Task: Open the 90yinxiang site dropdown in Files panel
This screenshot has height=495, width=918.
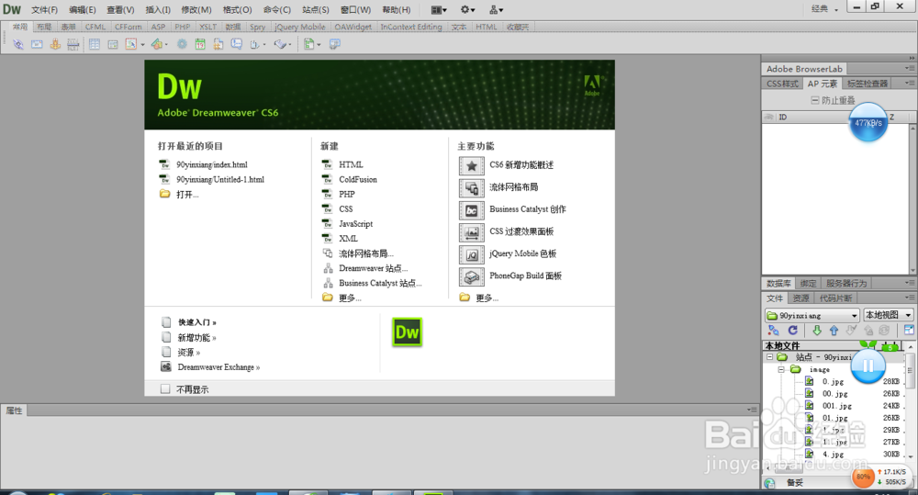Action: pos(812,315)
